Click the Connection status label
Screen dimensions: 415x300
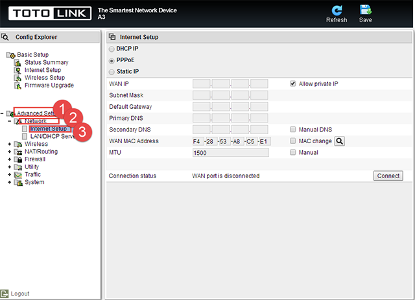[x=132, y=176]
